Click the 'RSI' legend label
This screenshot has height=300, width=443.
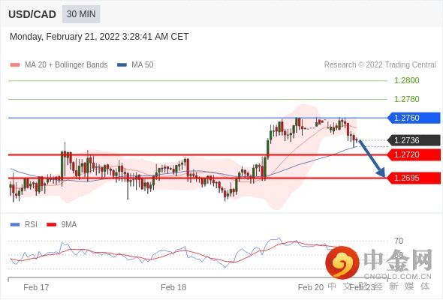tap(31, 225)
